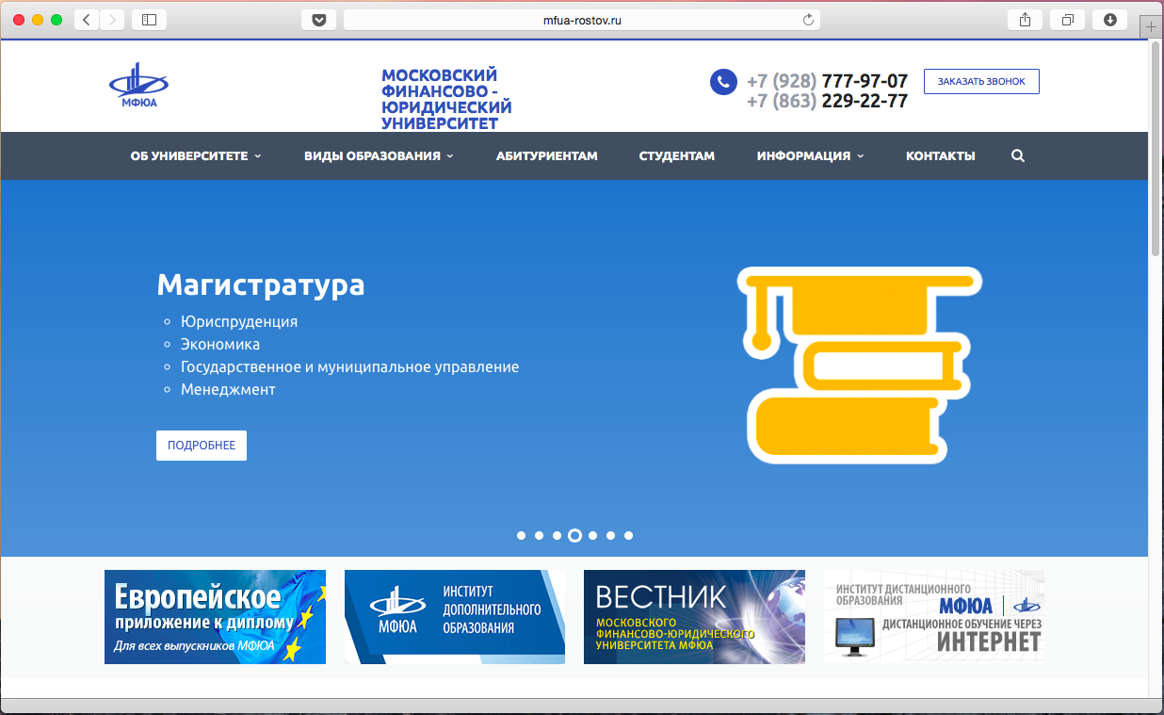Open the Share menu icon
The image size is (1164, 715).
[x=1026, y=20]
